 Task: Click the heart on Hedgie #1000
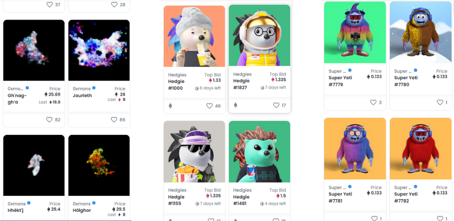click(x=209, y=106)
